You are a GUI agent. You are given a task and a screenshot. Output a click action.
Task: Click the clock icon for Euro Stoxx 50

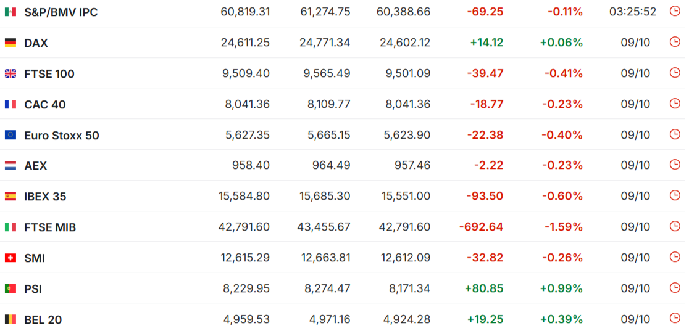674,134
